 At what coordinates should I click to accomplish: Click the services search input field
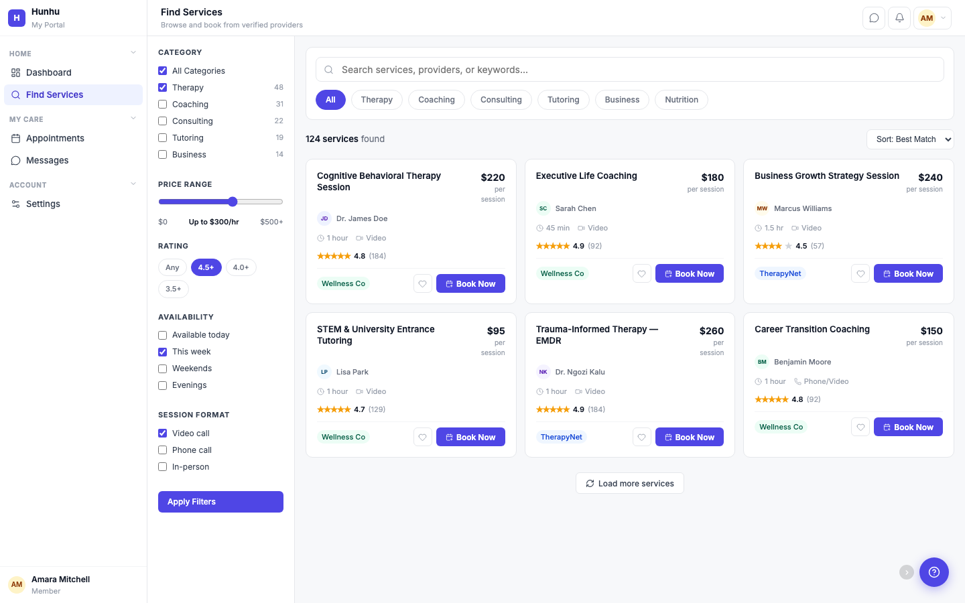click(x=629, y=69)
